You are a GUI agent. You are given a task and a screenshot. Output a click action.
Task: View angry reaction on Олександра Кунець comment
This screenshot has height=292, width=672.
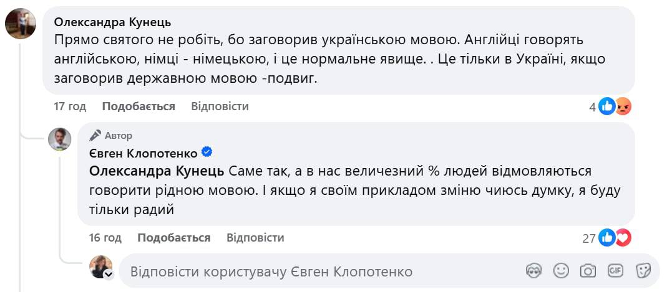click(x=623, y=107)
